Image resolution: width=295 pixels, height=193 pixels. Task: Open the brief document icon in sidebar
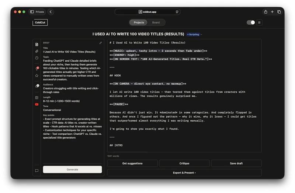37,44
